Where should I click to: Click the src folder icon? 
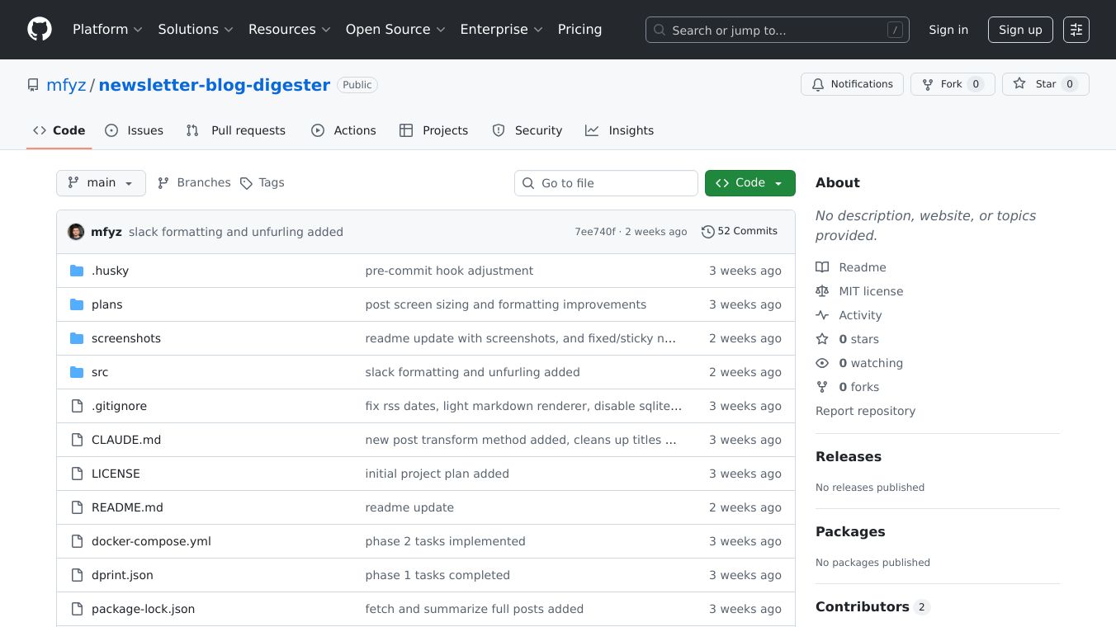[x=77, y=372]
